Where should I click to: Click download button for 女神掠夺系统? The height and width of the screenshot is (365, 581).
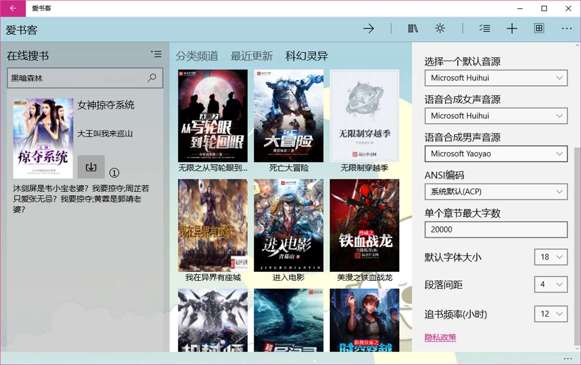point(91,167)
